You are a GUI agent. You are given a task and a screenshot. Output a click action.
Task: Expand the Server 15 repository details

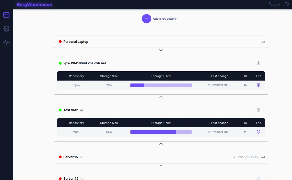coord(161,166)
